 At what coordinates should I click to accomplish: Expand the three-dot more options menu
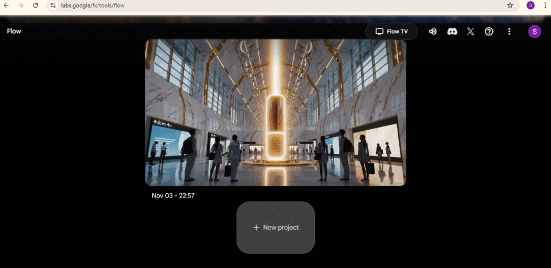click(x=509, y=31)
